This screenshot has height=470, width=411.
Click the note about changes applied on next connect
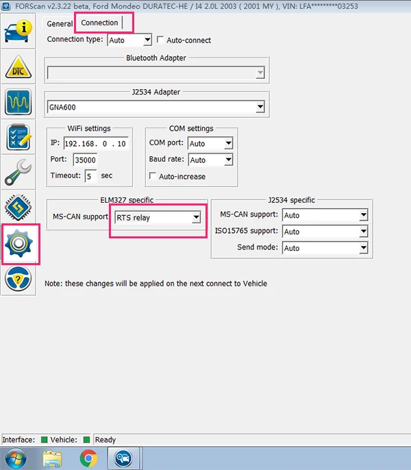coord(155,284)
